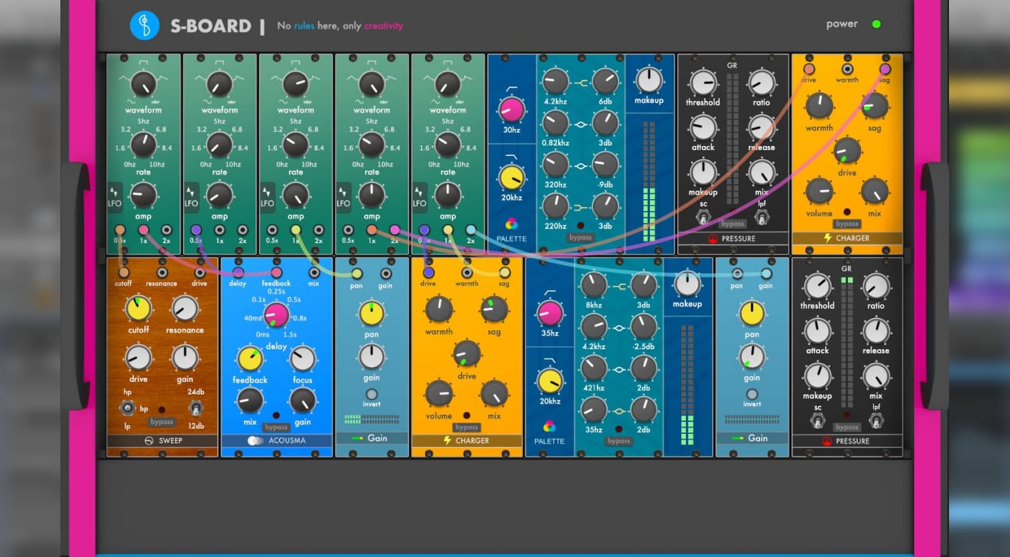The height and width of the screenshot is (557, 1010).
Task: Click the resonance input jack on SWEEP
Action: [x=161, y=273]
